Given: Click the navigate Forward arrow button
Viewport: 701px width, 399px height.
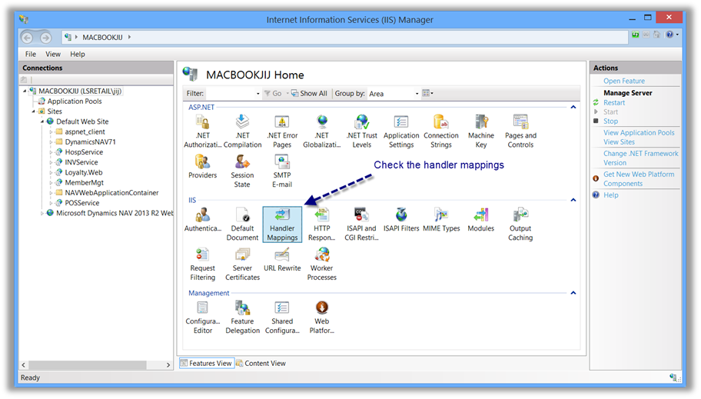Looking at the screenshot, I should pos(45,38).
